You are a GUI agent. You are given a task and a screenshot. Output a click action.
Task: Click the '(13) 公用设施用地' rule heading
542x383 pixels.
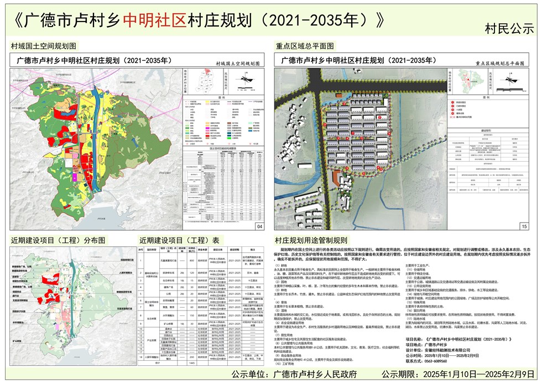pyautogui.click(x=418, y=286)
